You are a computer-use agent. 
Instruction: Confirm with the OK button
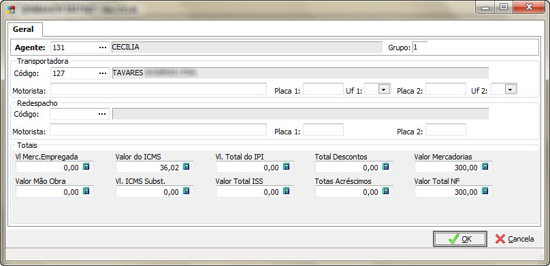tap(460, 239)
